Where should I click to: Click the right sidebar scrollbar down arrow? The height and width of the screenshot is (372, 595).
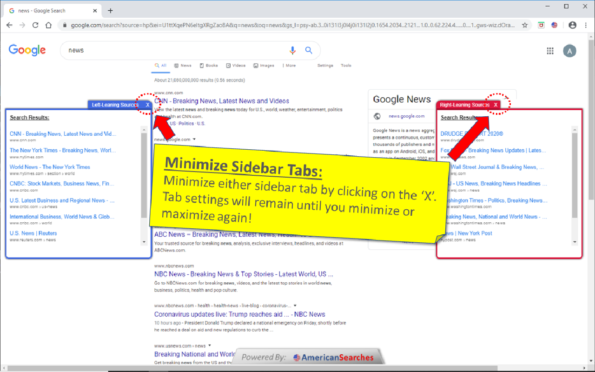click(575, 242)
